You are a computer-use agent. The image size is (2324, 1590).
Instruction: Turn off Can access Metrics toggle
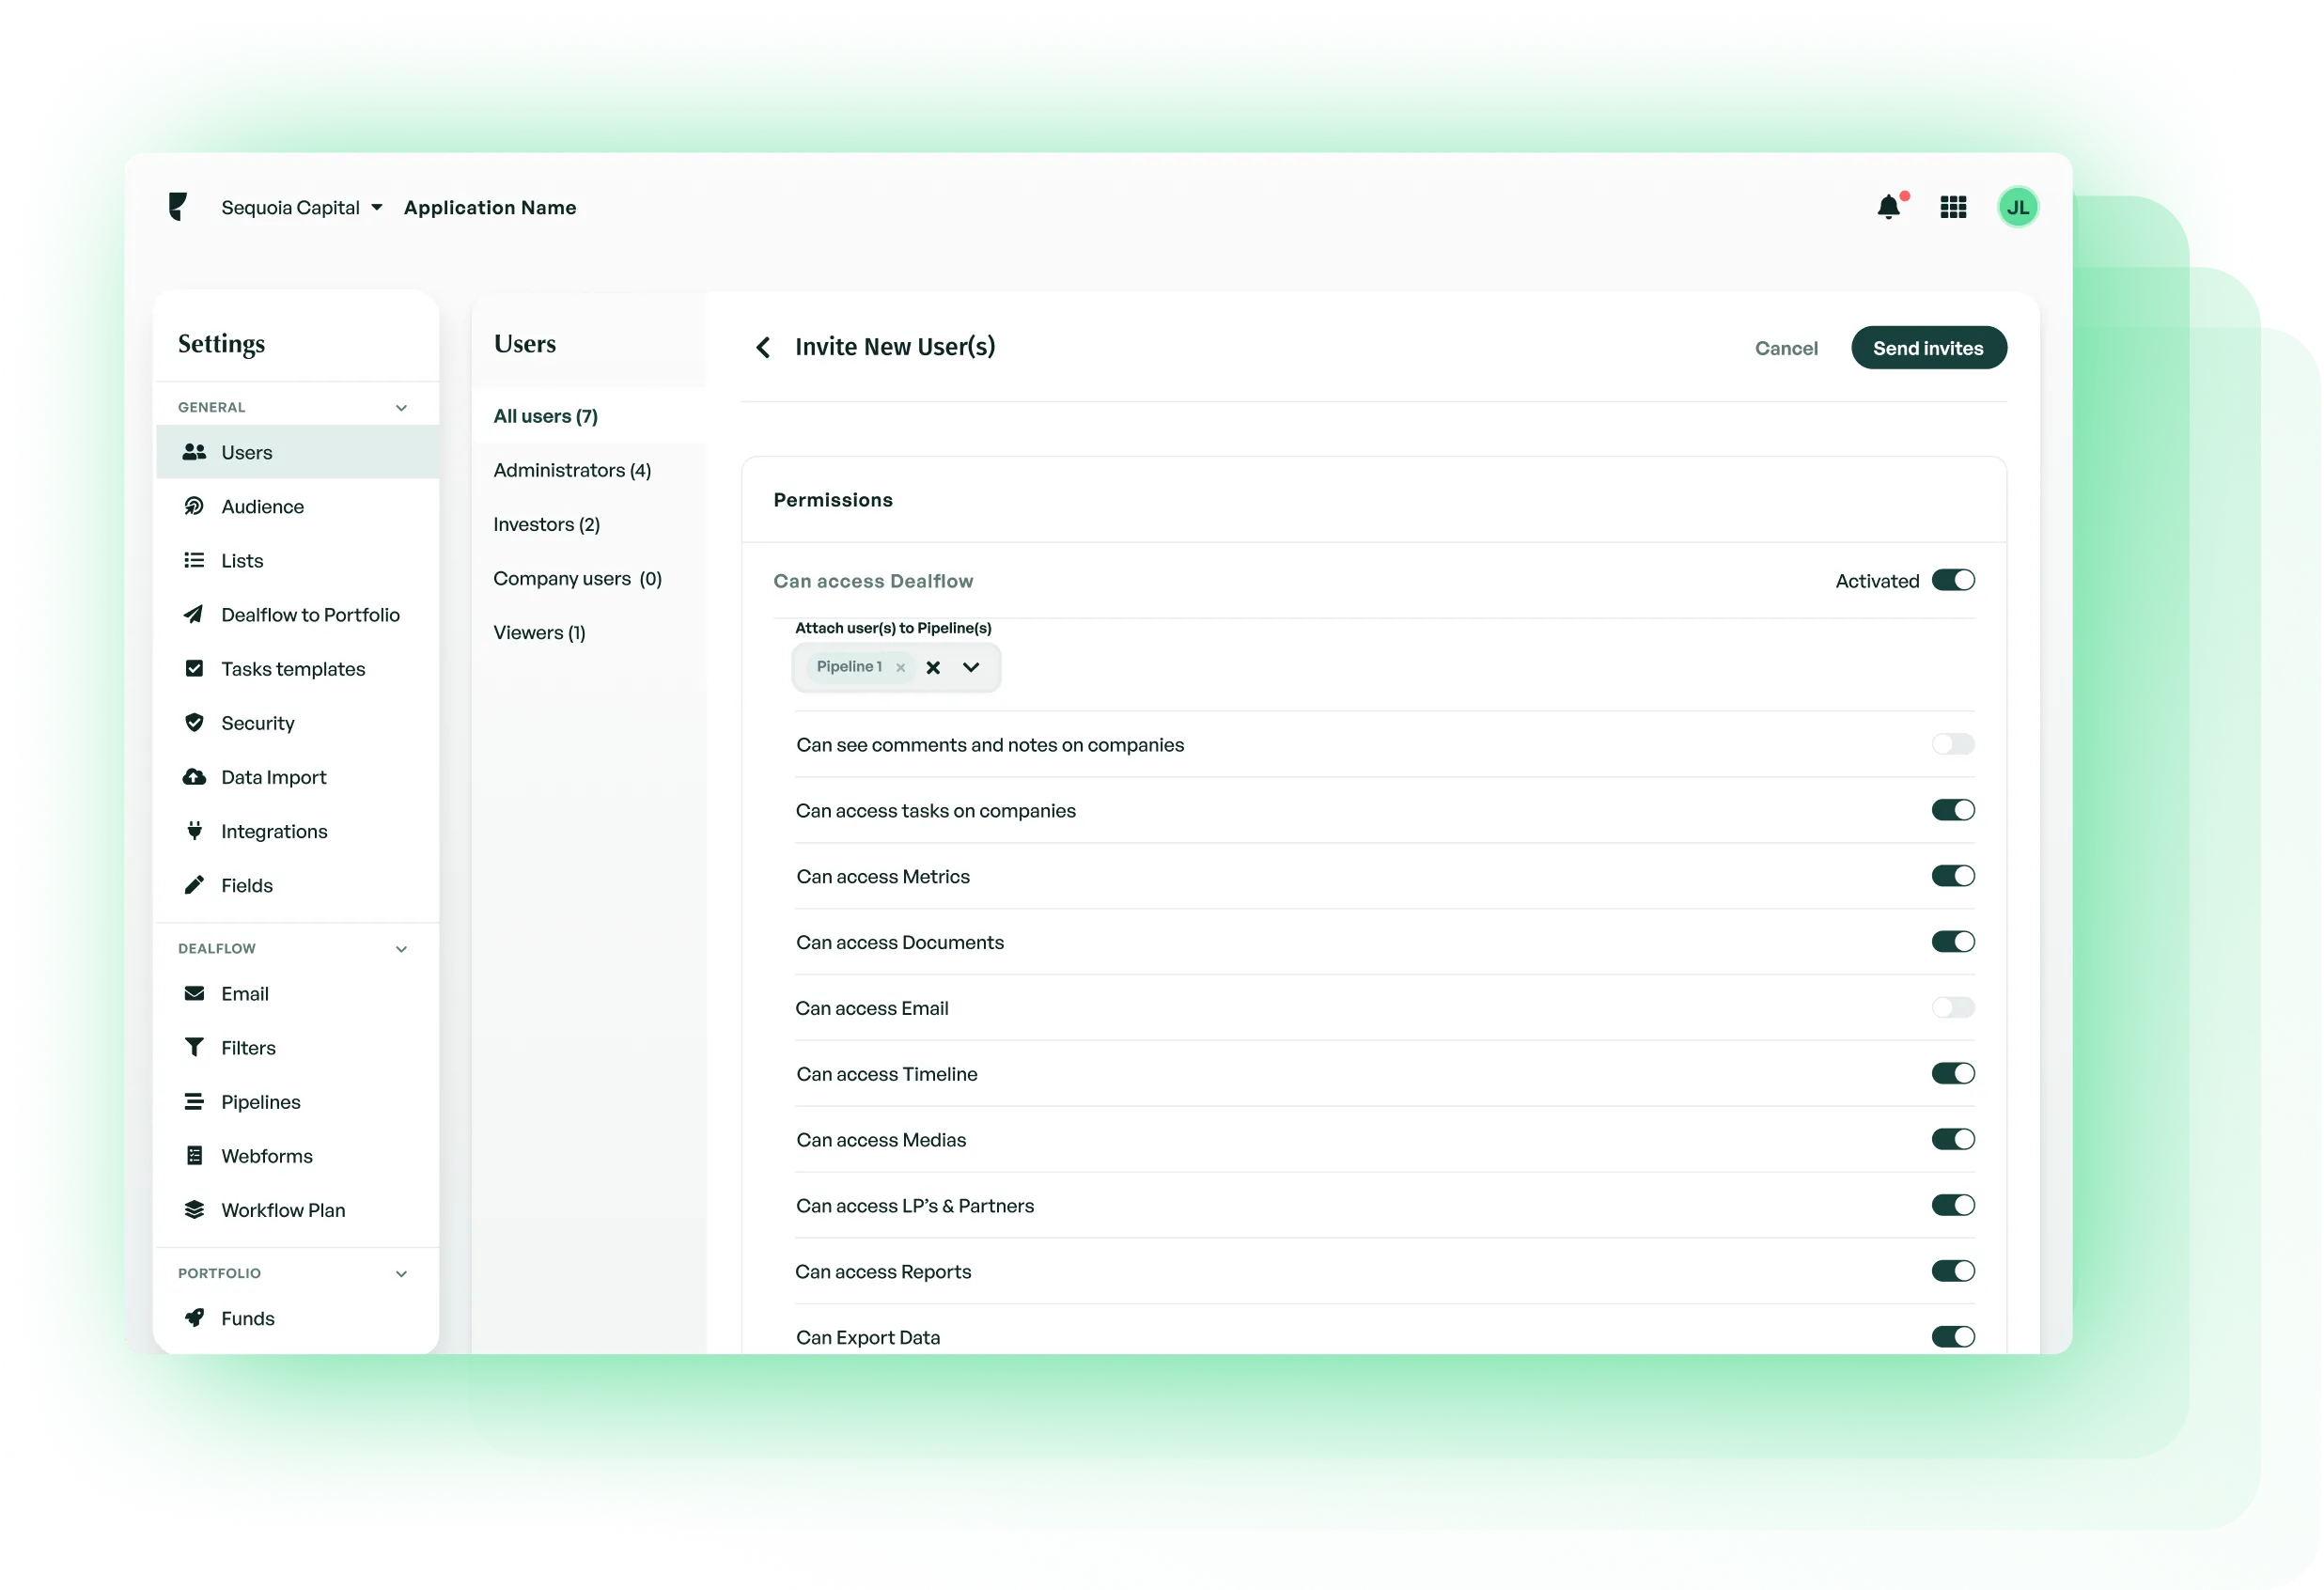tap(1954, 876)
